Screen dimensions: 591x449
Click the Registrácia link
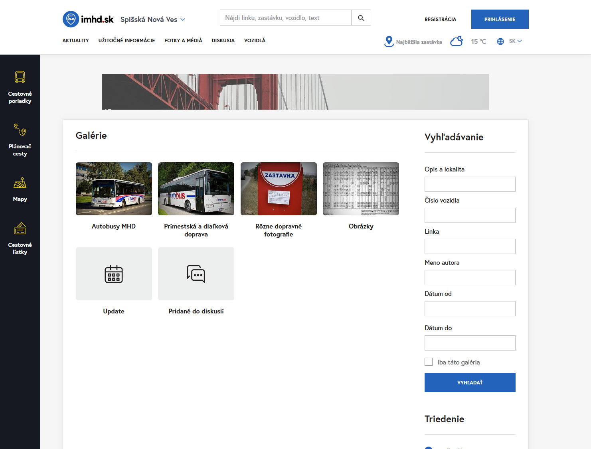(x=440, y=20)
